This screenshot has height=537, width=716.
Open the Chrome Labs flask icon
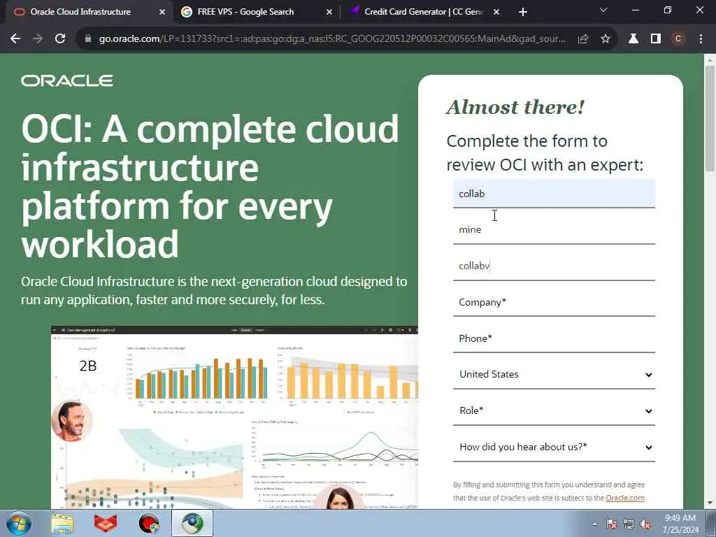click(633, 39)
